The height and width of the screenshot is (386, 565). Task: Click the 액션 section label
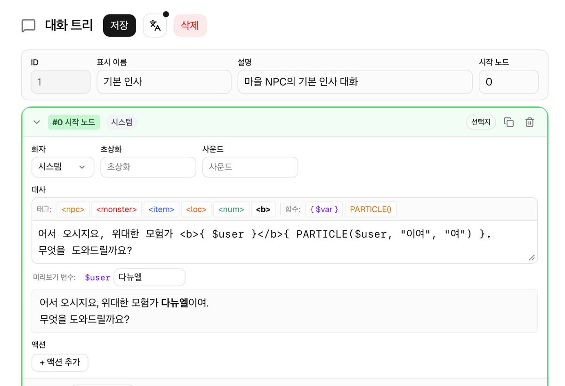38,345
